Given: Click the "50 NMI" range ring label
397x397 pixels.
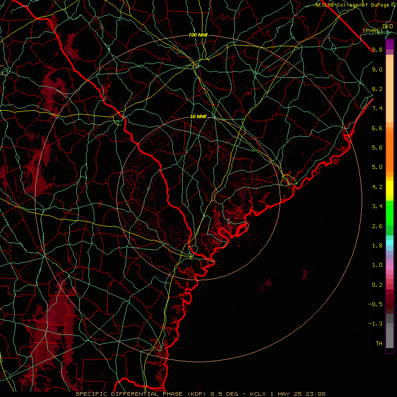Looking at the screenshot, I should [198, 117].
